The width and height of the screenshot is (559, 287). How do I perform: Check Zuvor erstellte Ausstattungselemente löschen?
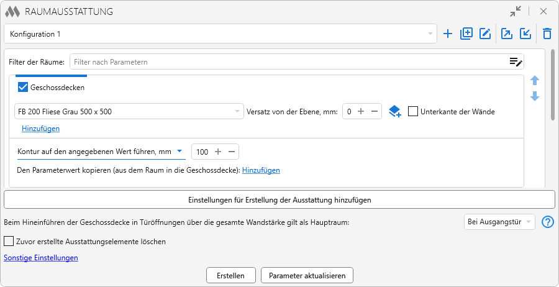(x=9, y=241)
